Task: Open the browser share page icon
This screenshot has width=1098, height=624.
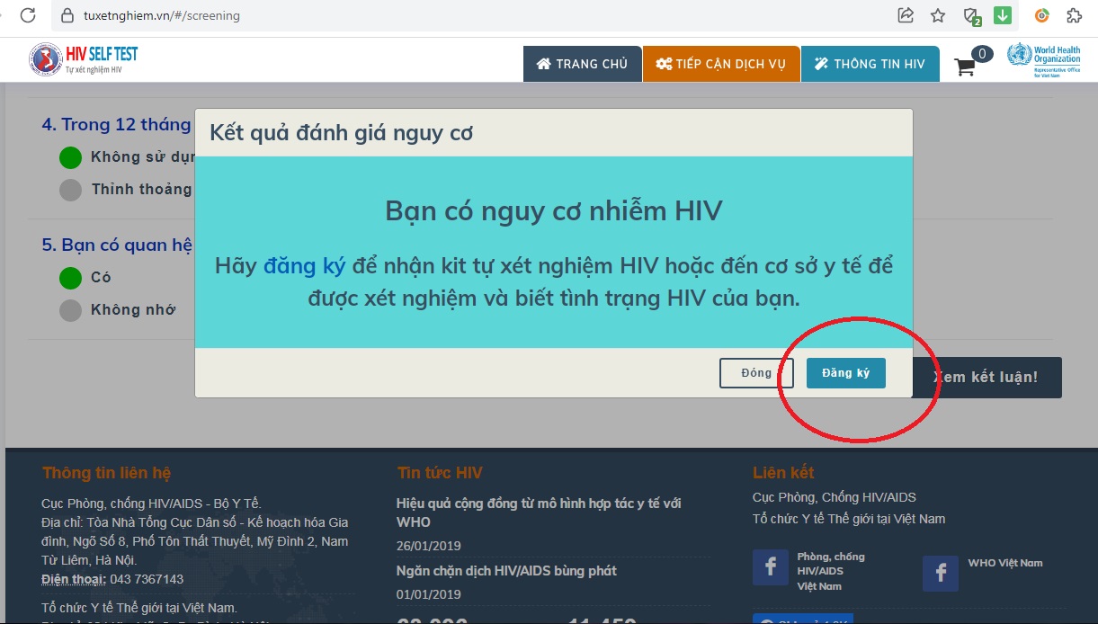Action: pos(906,15)
